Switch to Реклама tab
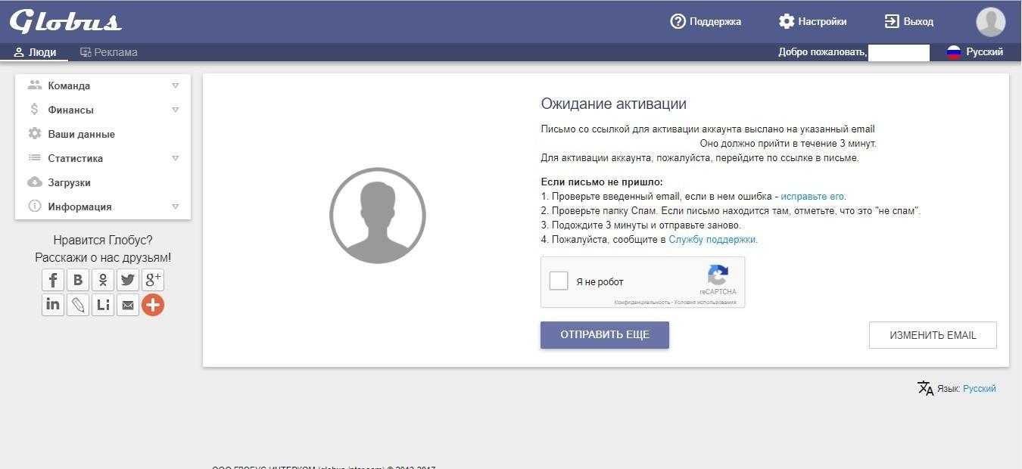 point(109,52)
